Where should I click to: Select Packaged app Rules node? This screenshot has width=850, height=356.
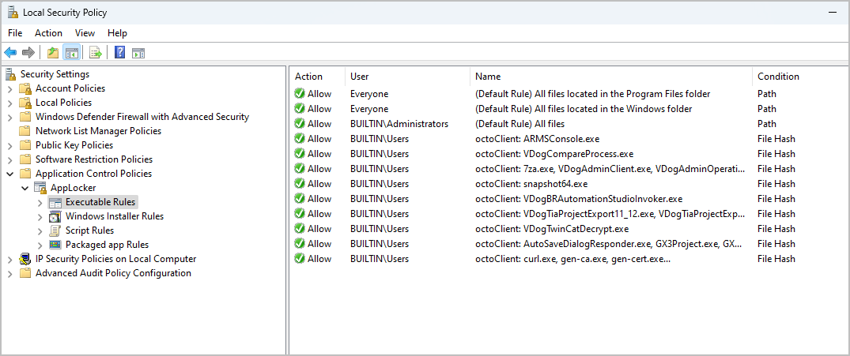point(107,245)
